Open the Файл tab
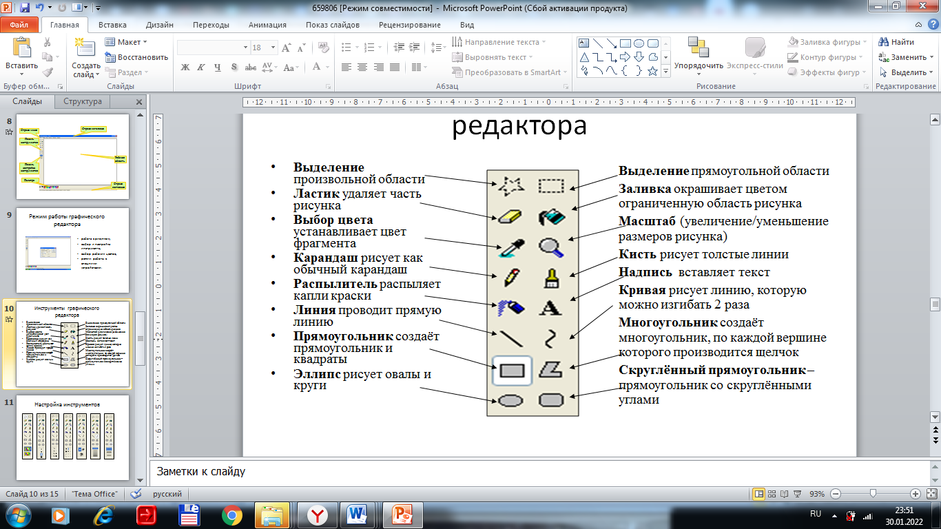 pyautogui.click(x=19, y=25)
